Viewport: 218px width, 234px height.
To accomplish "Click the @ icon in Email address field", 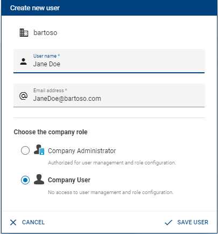I will tap(23, 96).
